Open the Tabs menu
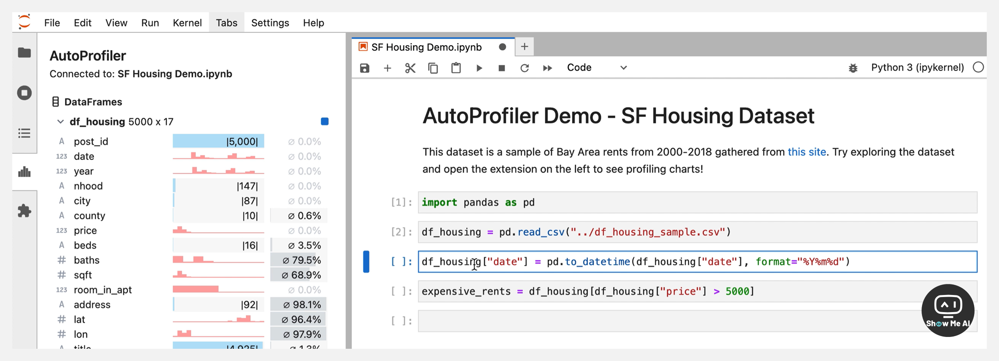The width and height of the screenshot is (999, 361). coord(227,23)
